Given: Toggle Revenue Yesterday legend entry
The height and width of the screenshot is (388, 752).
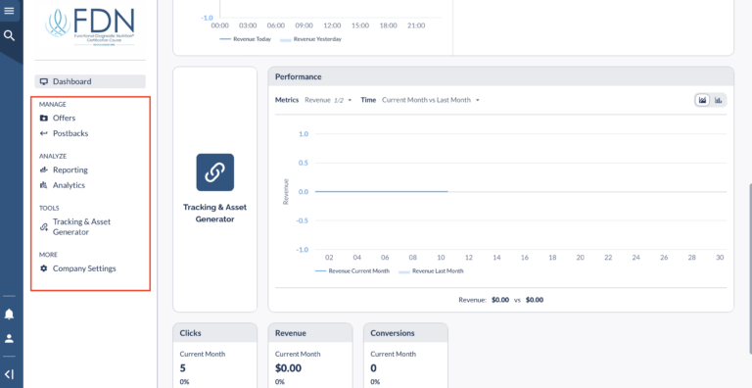Looking at the screenshot, I should coord(310,39).
